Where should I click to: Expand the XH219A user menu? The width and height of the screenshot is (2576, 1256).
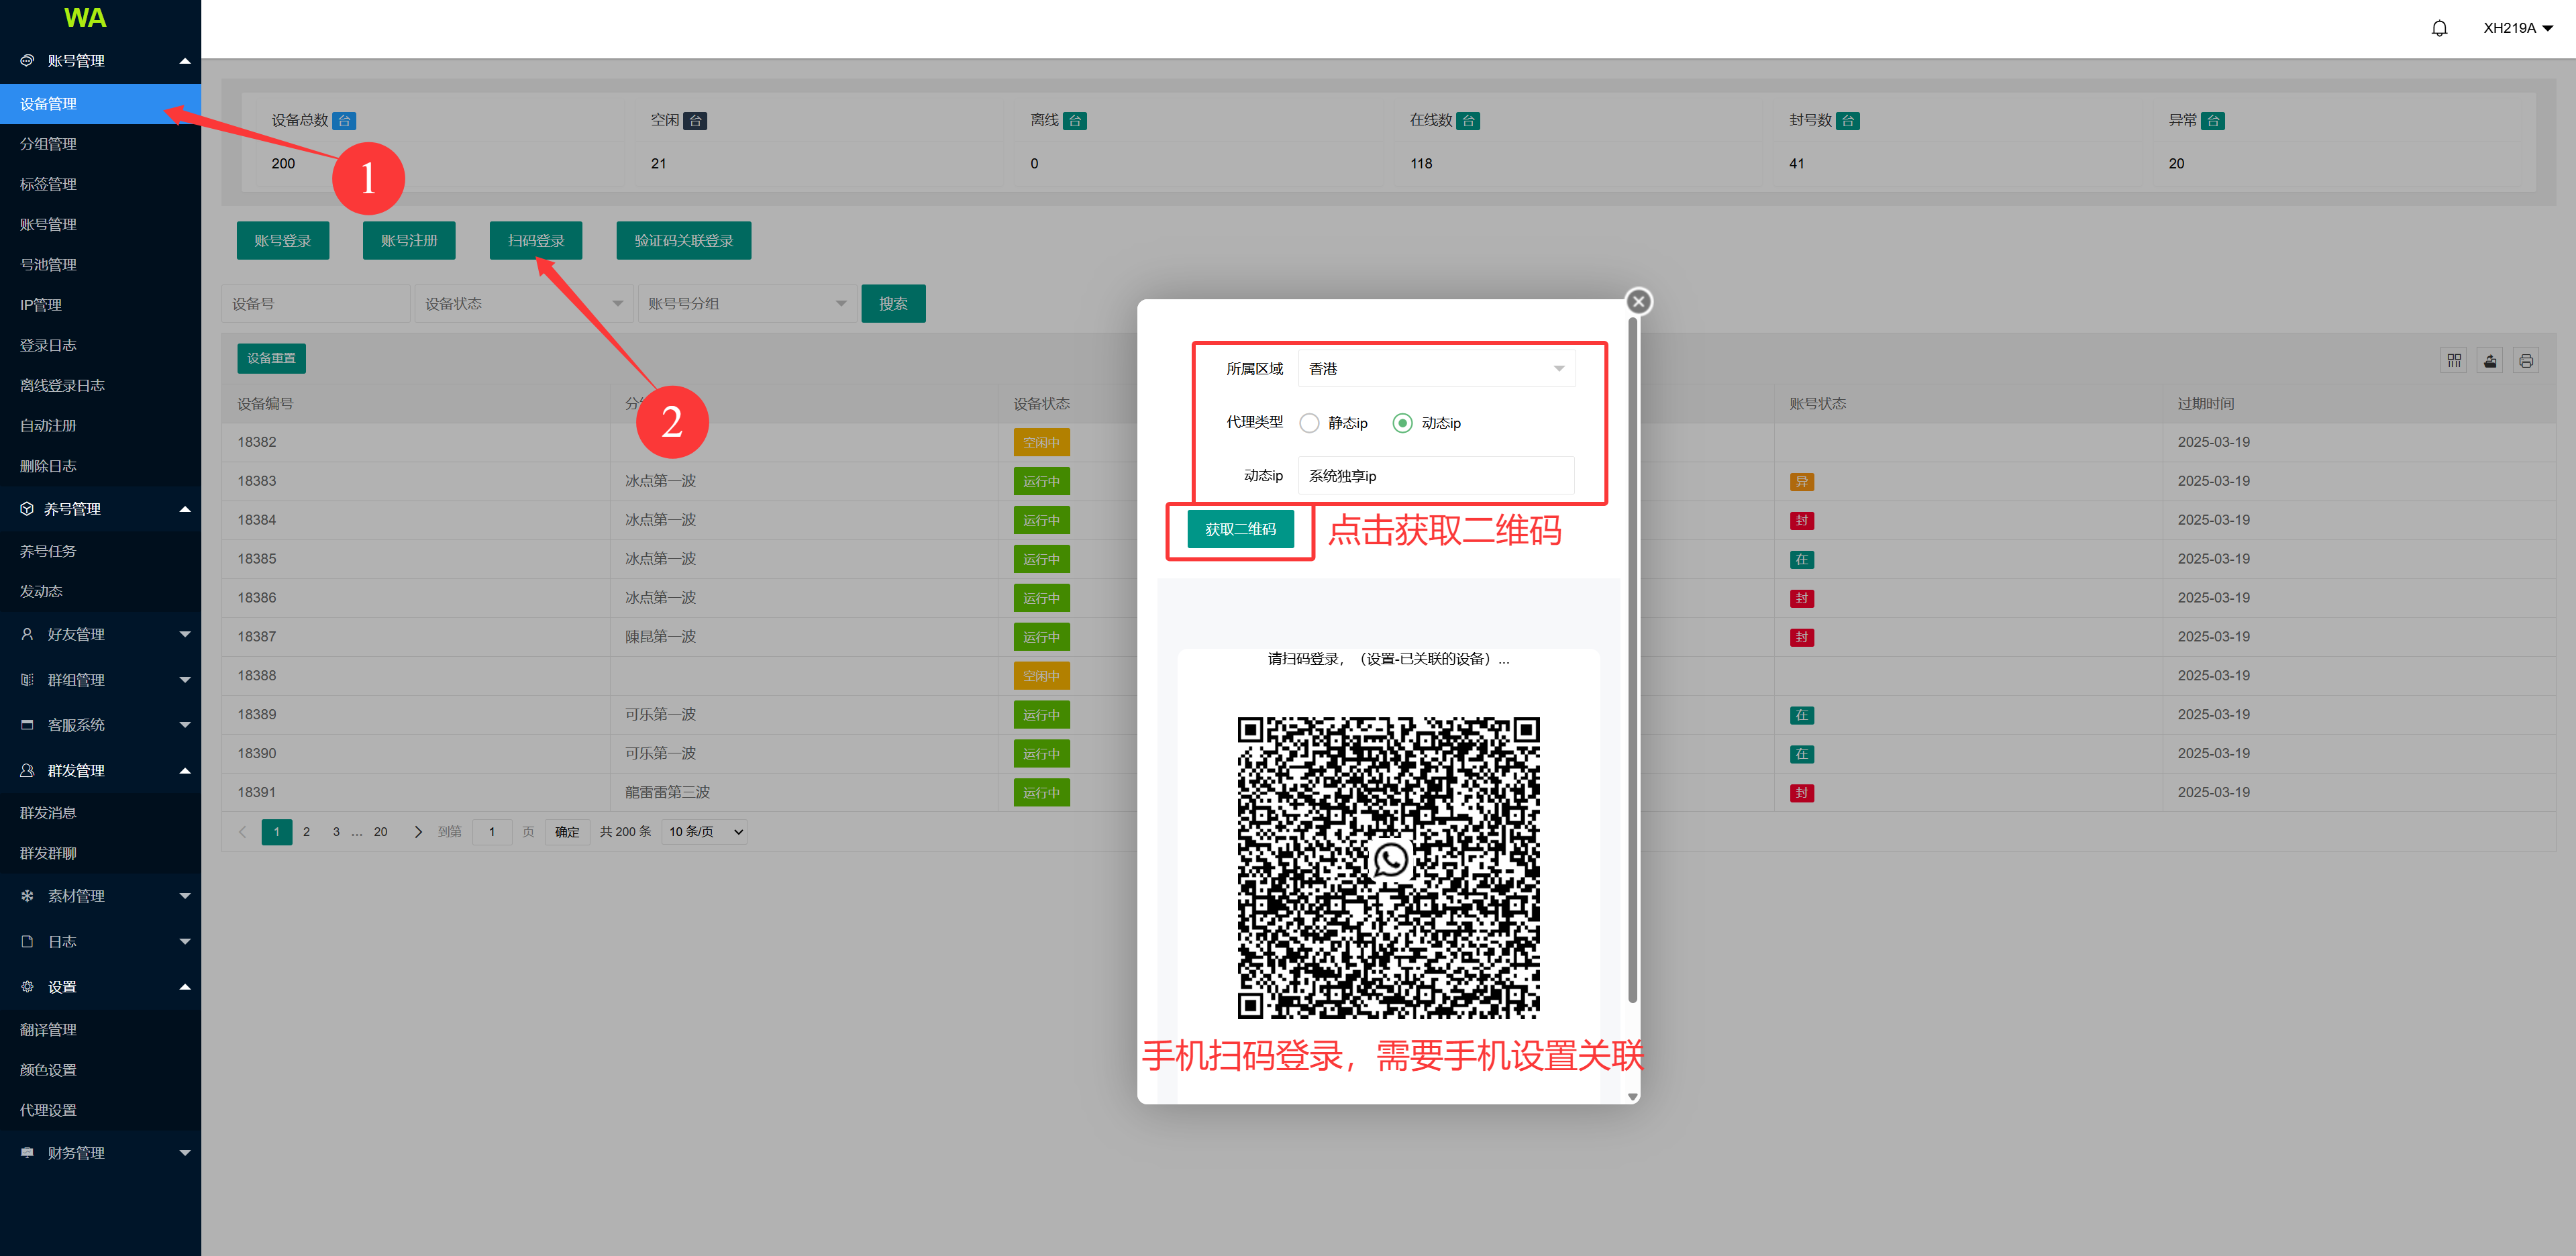click(x=2516, y=28)
